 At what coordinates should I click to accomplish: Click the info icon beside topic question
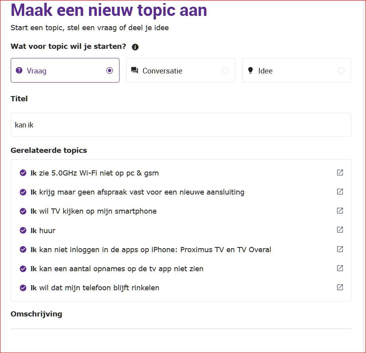[135, 47]
